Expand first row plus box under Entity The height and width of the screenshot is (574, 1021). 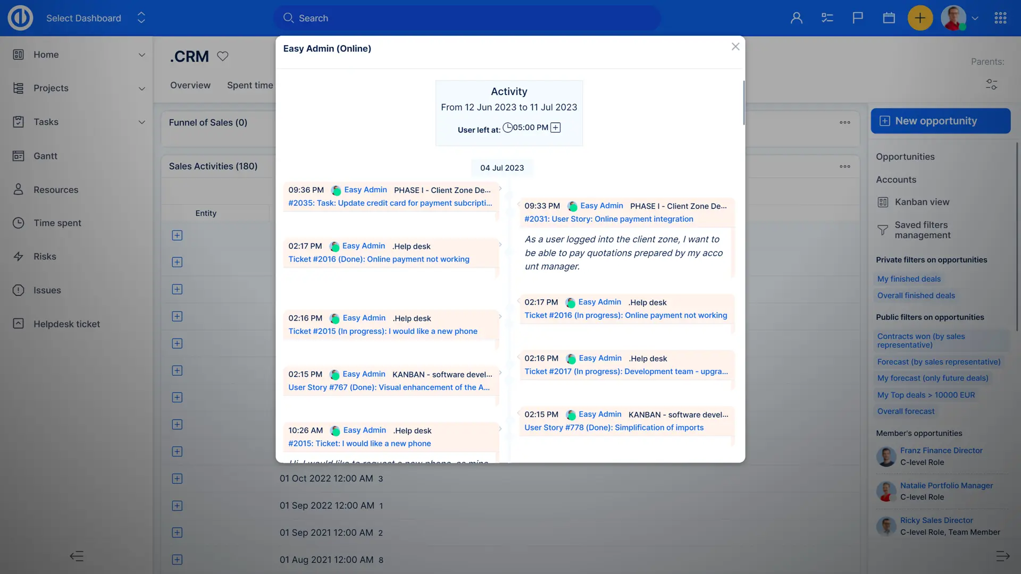[177, 235]
